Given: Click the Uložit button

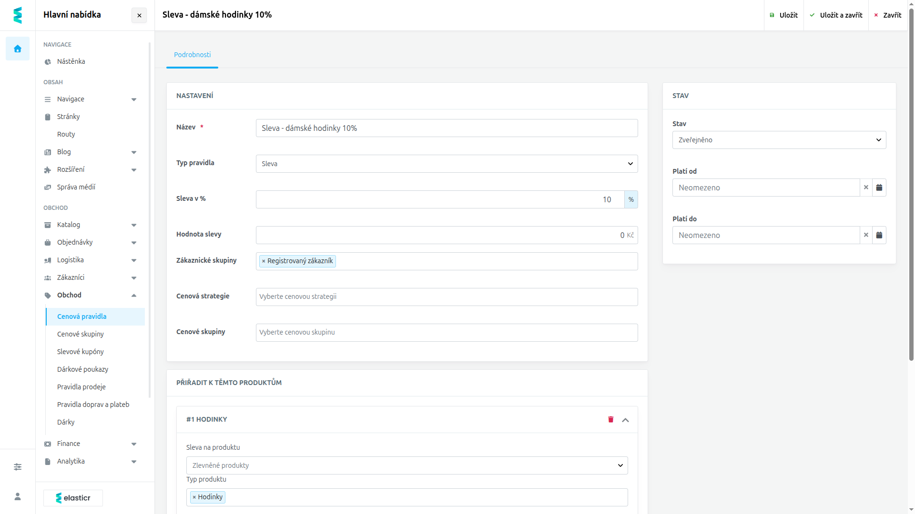Looking at the screenshot, I should pos(783,15).
